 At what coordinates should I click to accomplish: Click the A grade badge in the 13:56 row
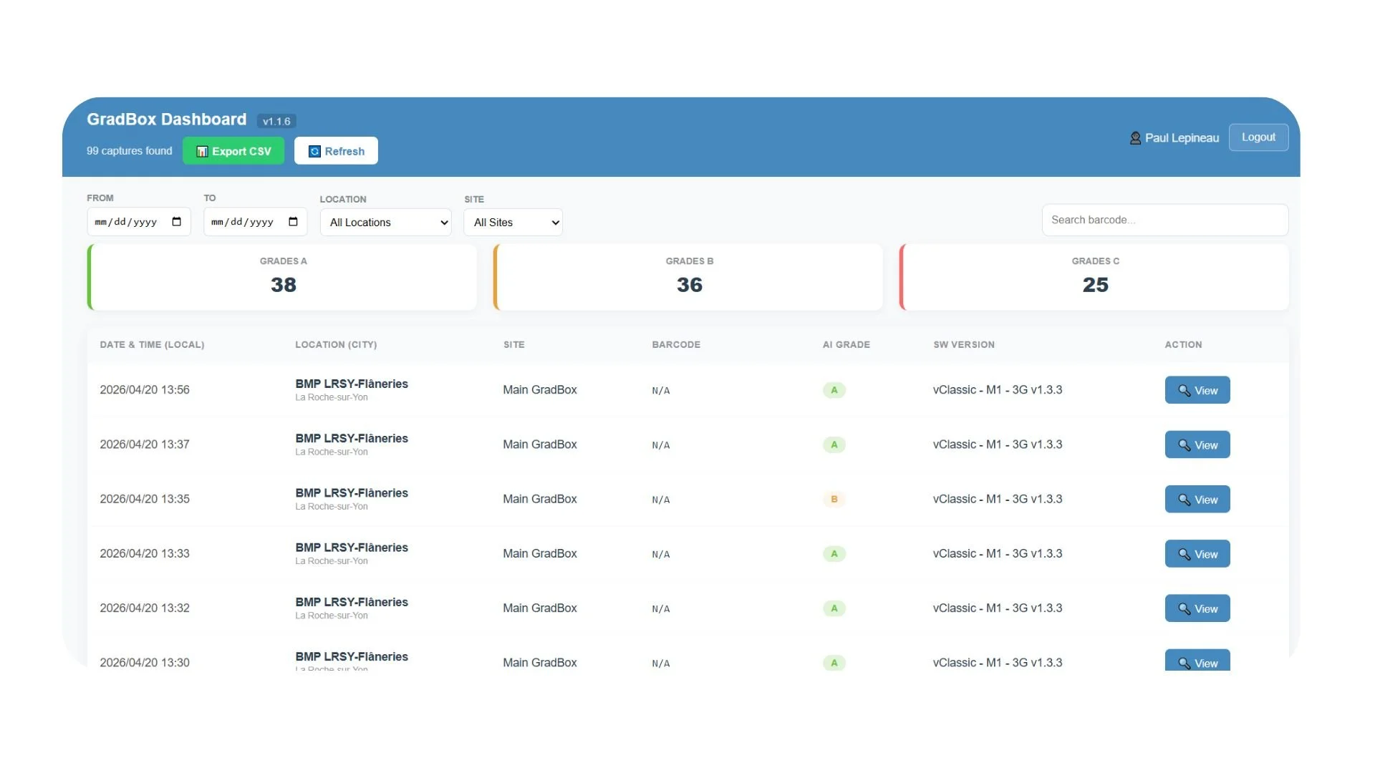pyautogui.click(x=834, y=390)
